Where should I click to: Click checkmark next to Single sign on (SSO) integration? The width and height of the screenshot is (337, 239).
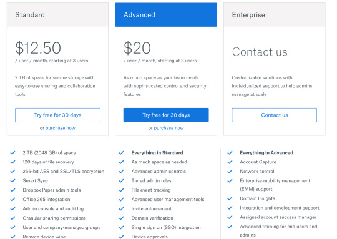coord(122,227)
